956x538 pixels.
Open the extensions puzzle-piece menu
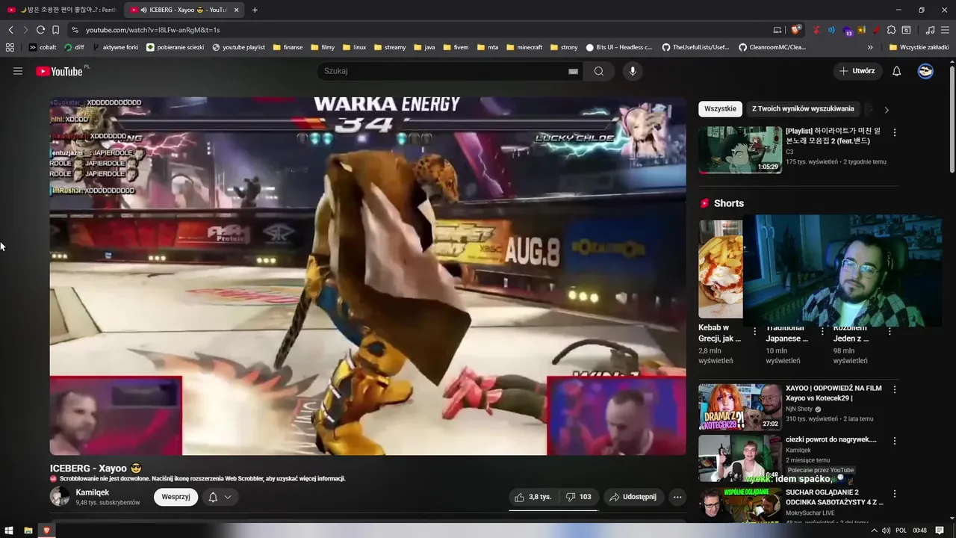891,30
